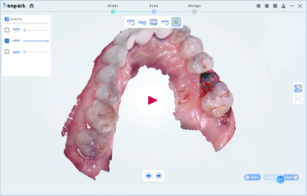
Task: Minimize the Denpark window
Action: click(x=292, y=6)
